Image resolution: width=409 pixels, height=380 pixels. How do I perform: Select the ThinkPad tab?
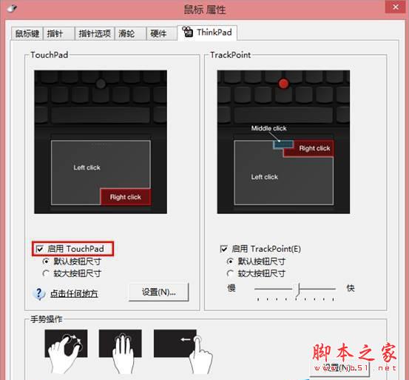point(207,33)
